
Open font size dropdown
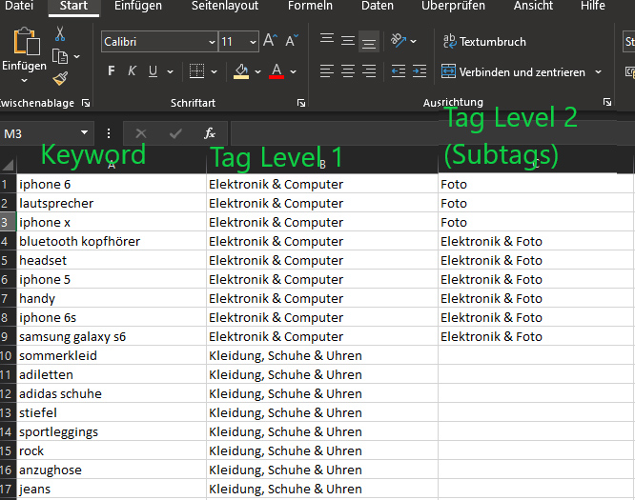[253, 42]
